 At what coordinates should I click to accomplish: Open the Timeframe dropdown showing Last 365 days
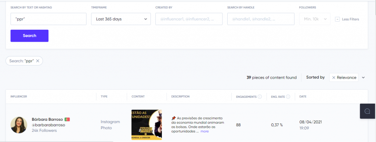point(121,19)
